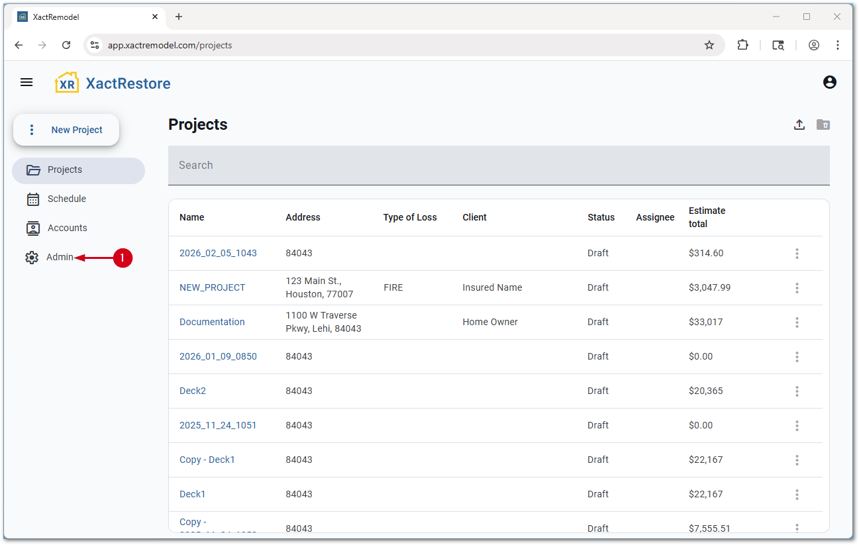
Task: Click the XactRestore logo
Action: (113, 83)
